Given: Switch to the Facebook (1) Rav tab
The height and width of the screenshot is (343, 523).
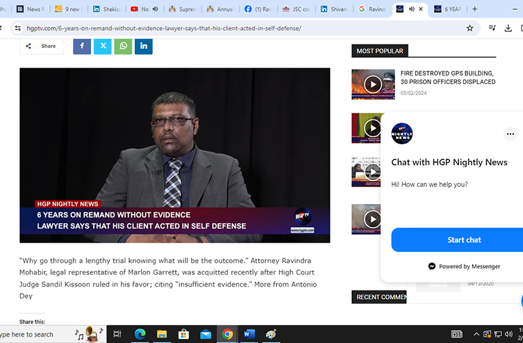Looking at the screenshot, I should point(258,9).
